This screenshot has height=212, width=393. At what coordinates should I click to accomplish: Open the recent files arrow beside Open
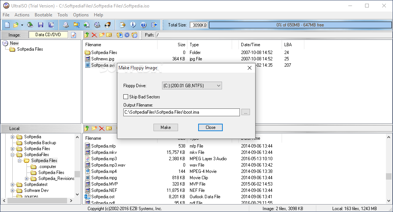pos(22,25)
